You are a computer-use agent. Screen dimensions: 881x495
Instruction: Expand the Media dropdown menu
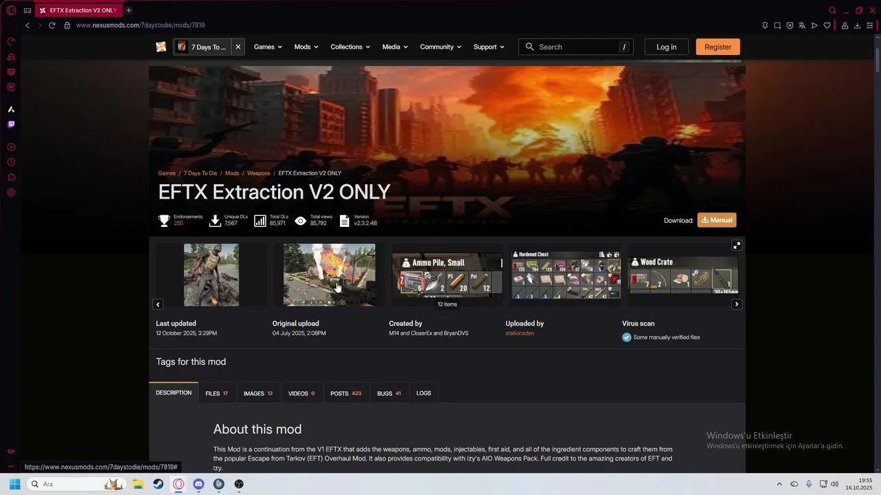coord(395,47)
